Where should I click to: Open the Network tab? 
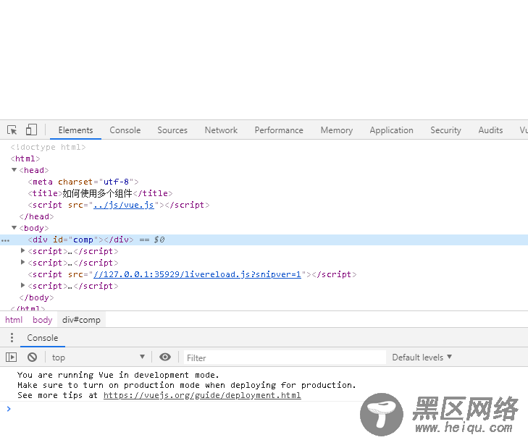click(221, 130)
